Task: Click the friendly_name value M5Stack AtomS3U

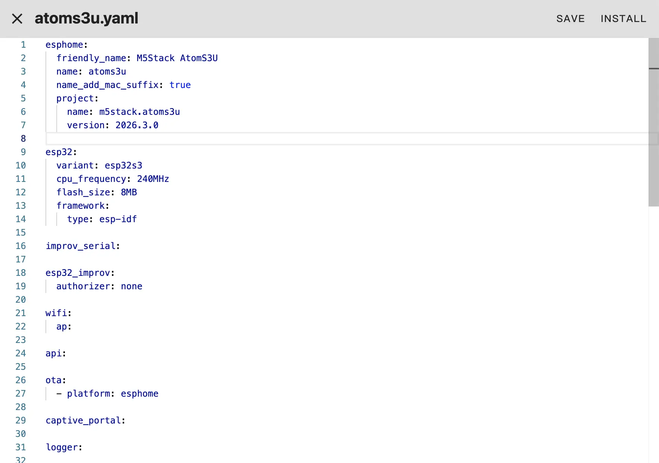Action: [x=177, y=58]
